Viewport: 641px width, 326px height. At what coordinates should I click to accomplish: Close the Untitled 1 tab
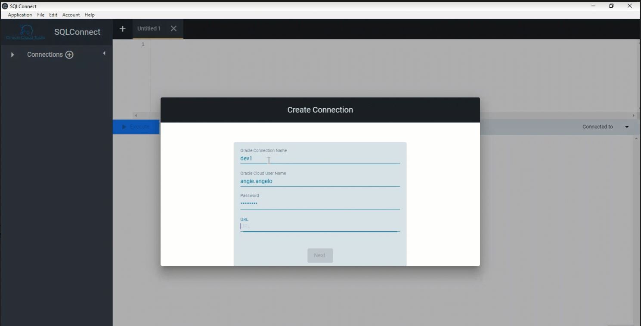tap(173, 29)
